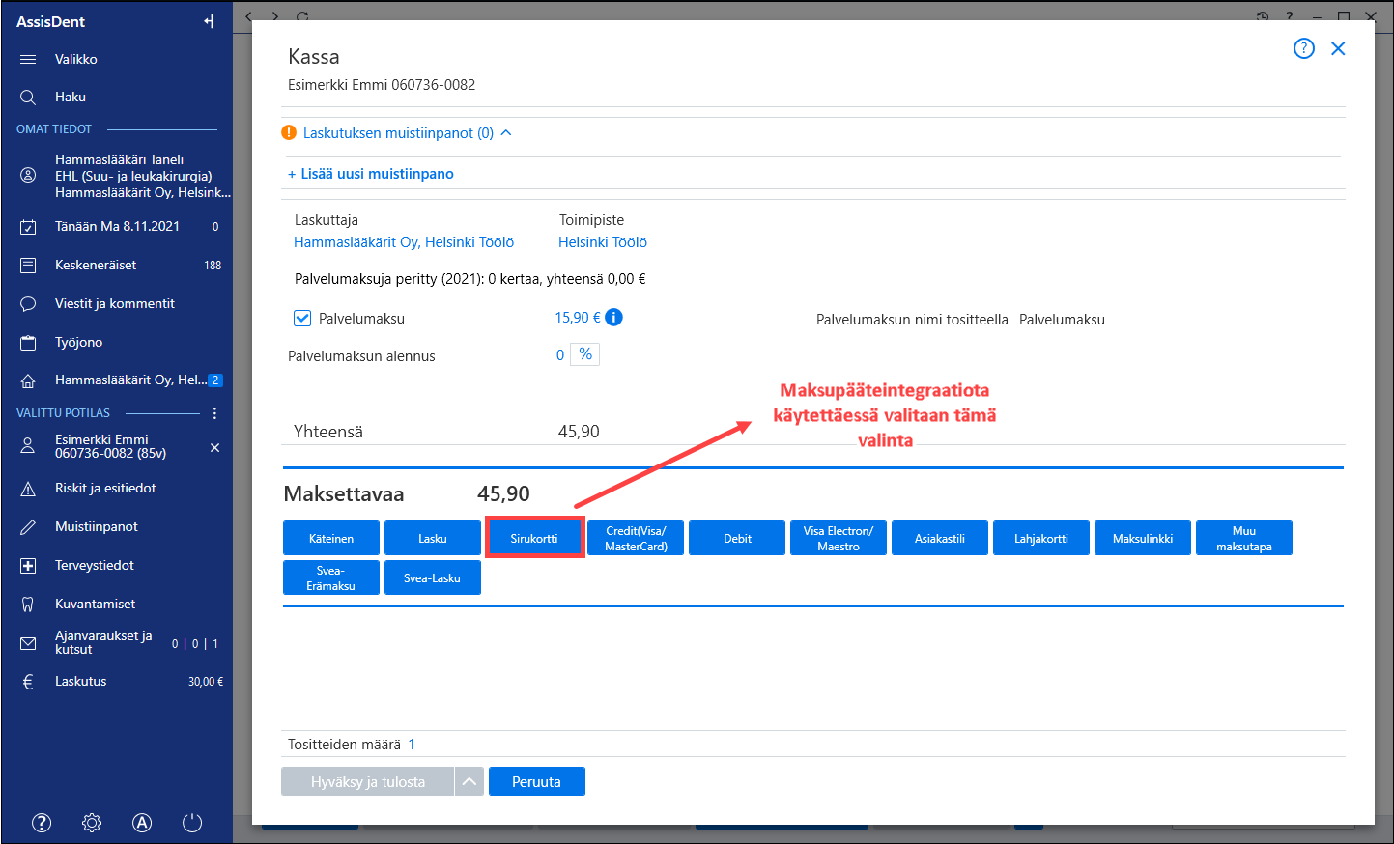Choose the Svea-Erämaksu payment method
1394x844 pixels.
tap(331, 577)
